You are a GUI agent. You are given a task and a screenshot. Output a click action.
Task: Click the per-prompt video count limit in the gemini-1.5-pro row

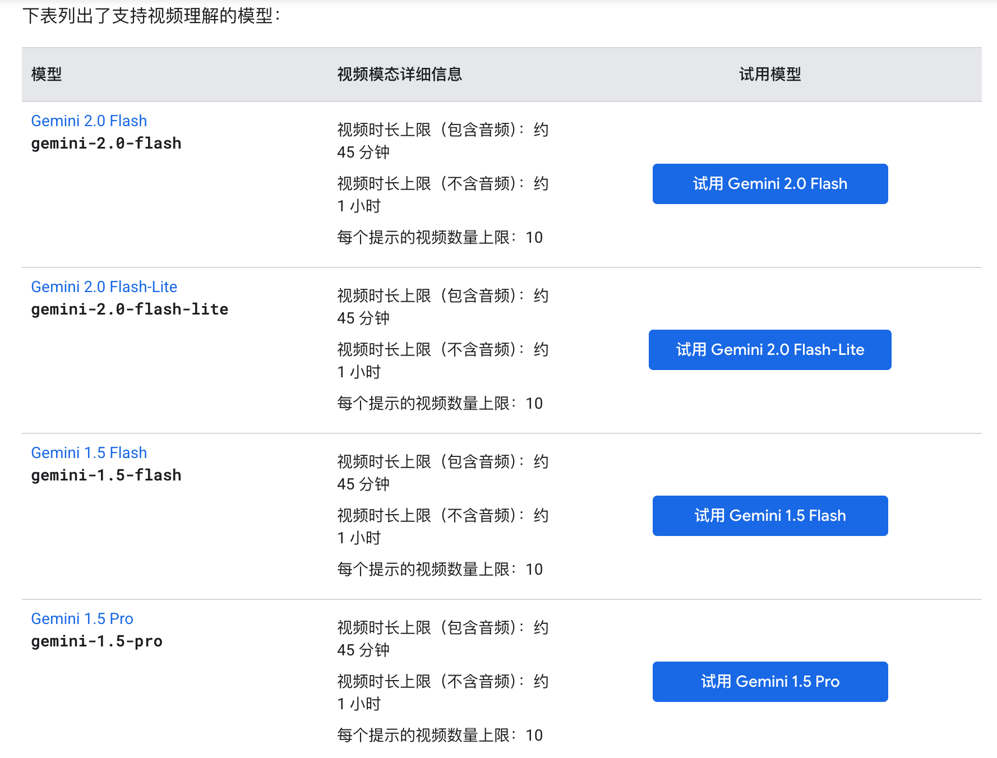pos(440,735)
